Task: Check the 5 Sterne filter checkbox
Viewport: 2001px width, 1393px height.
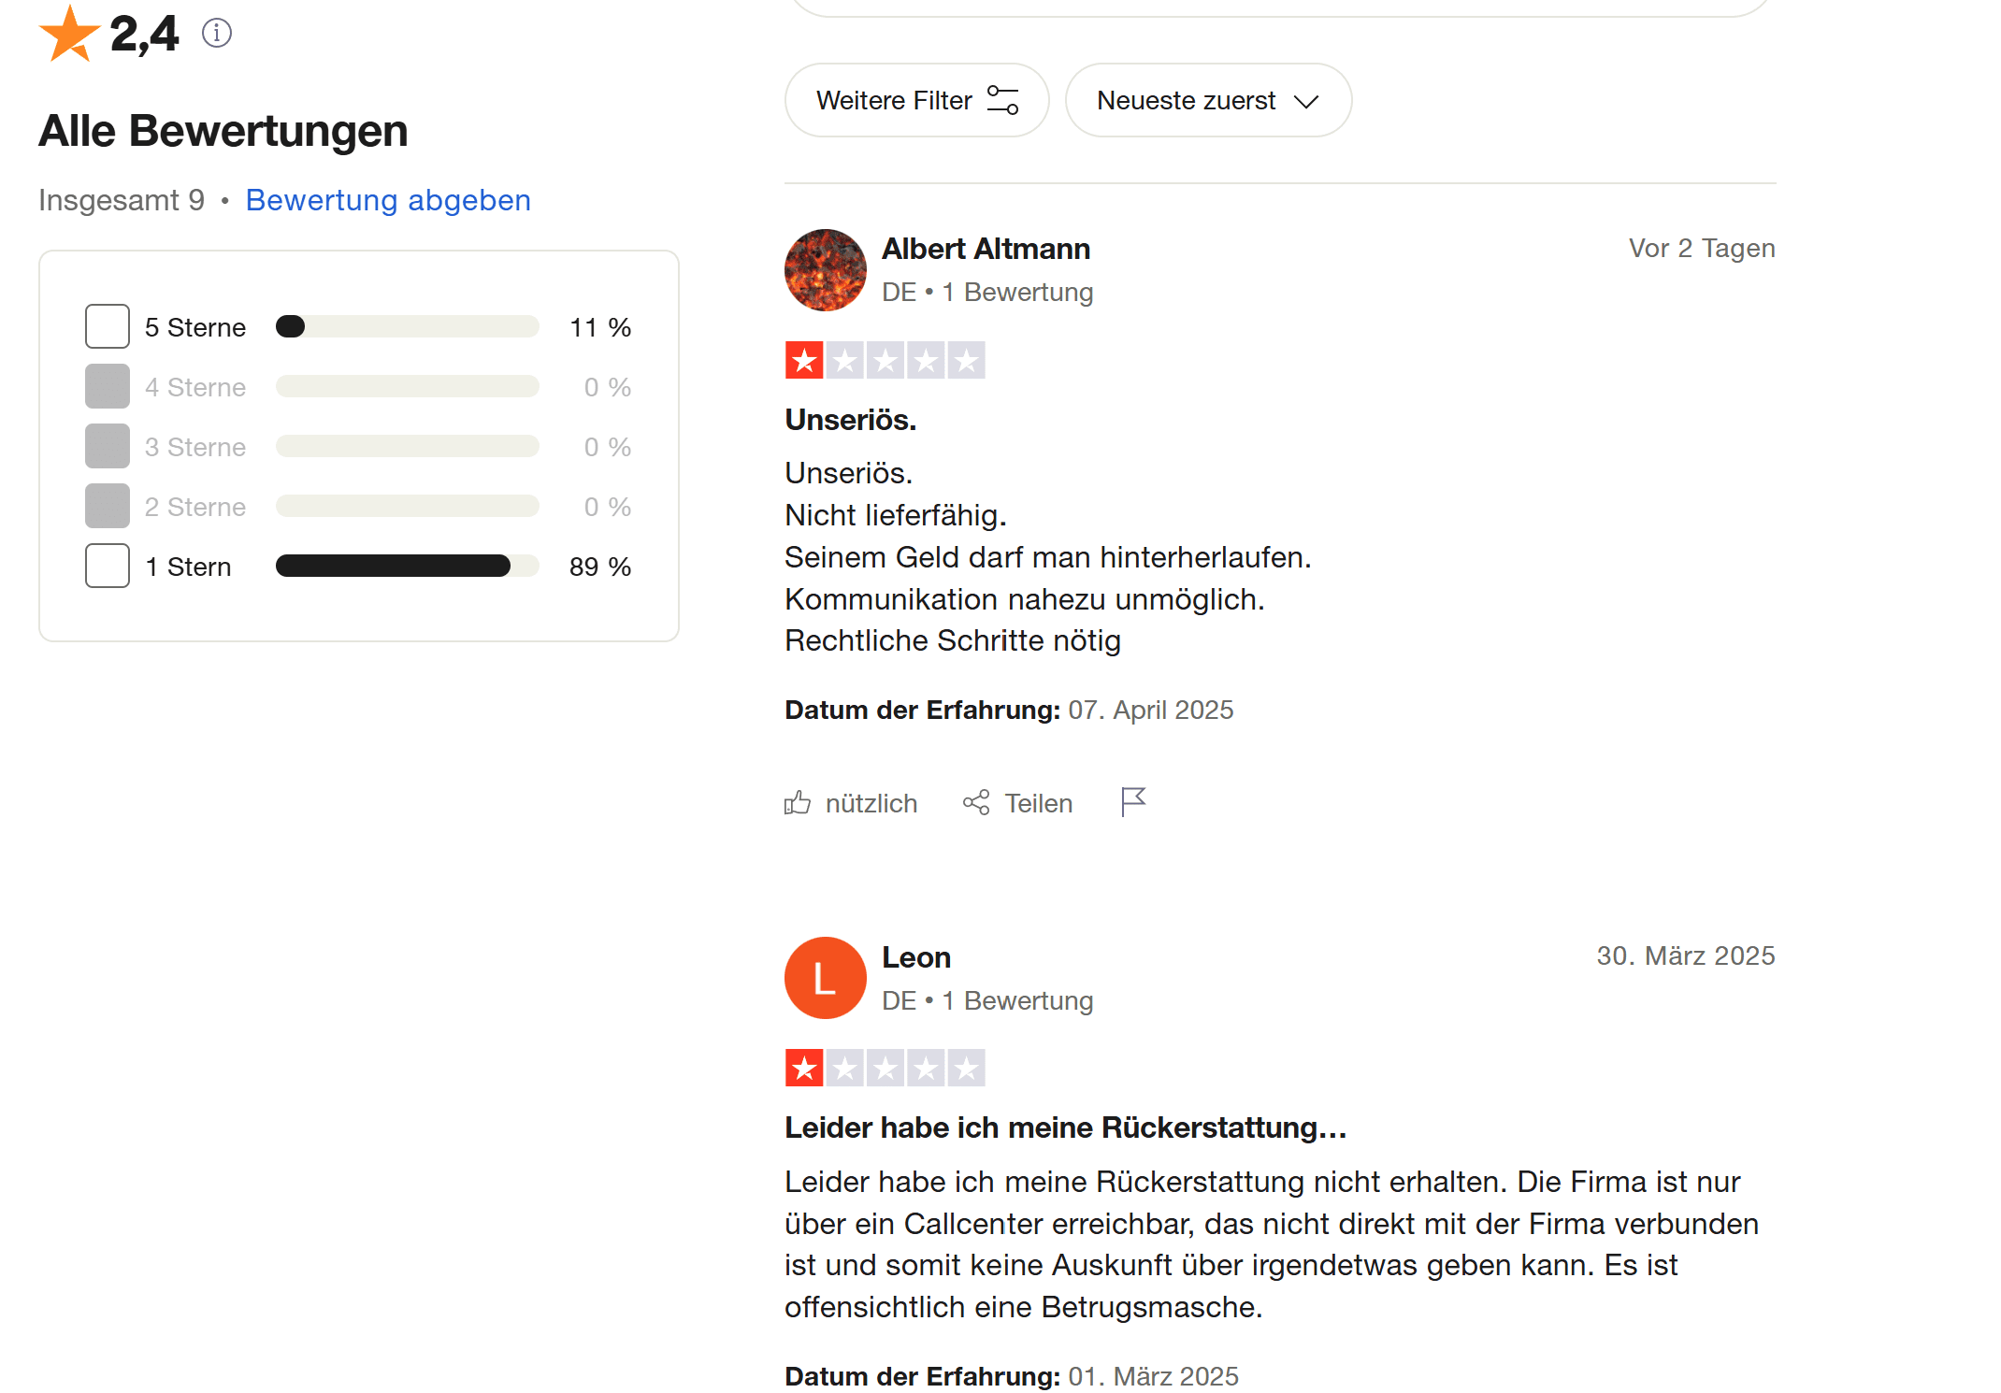Action: tap(108, 326)
